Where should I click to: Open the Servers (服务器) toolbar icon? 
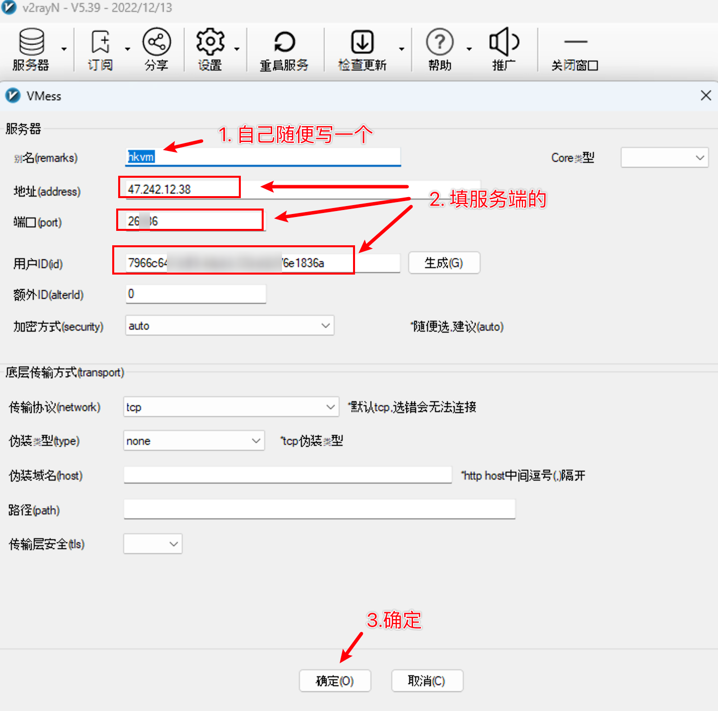pyautogui.click(x=31, y=49)
